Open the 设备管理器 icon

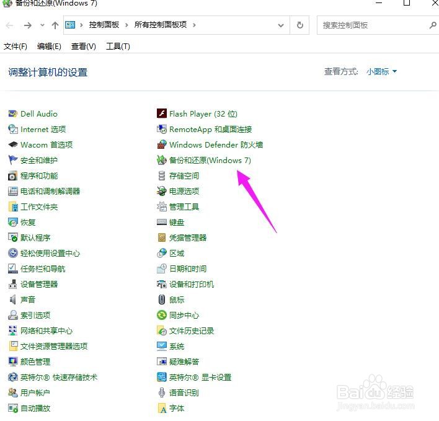click(x=12, y=284)
